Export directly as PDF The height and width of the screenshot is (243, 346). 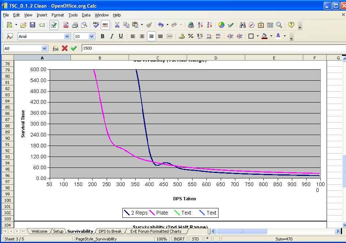coord(66,25)
